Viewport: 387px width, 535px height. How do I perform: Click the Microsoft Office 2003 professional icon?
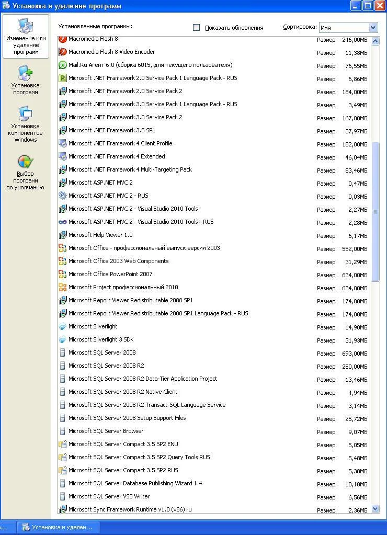pyautogui.click(x=63, y=248)
